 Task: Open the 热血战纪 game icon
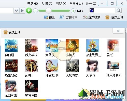click(x=11, y=66)
